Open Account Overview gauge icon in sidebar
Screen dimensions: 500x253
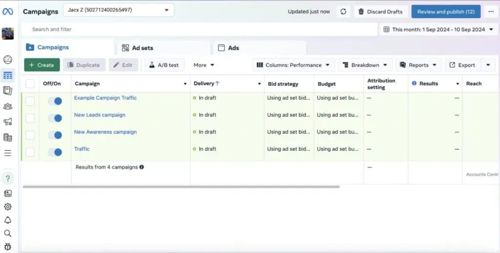tap(8, 60)
